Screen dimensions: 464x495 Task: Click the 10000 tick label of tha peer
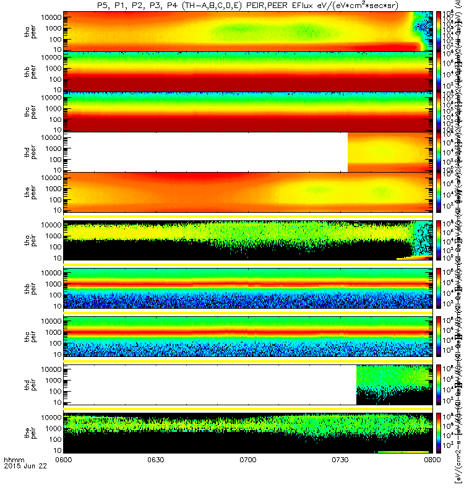(51, 17)
